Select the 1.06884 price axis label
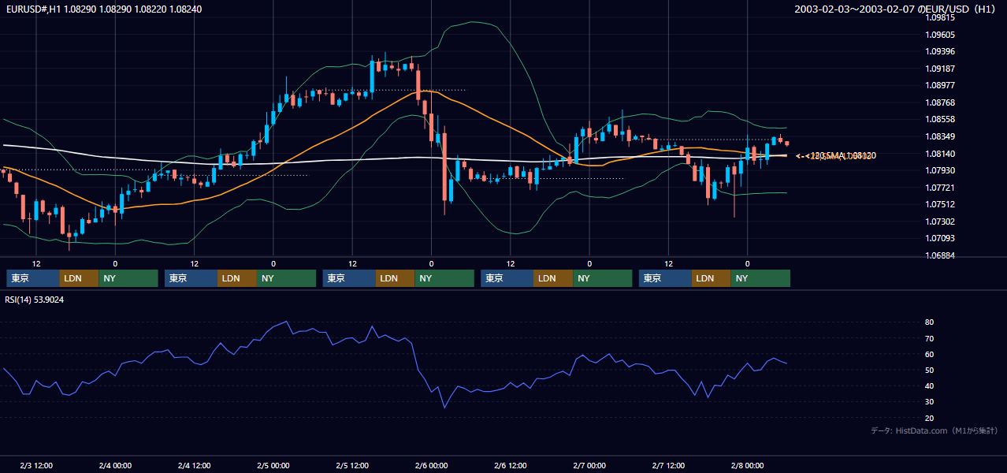The image size is (1007, 473). tap(939, 255)
